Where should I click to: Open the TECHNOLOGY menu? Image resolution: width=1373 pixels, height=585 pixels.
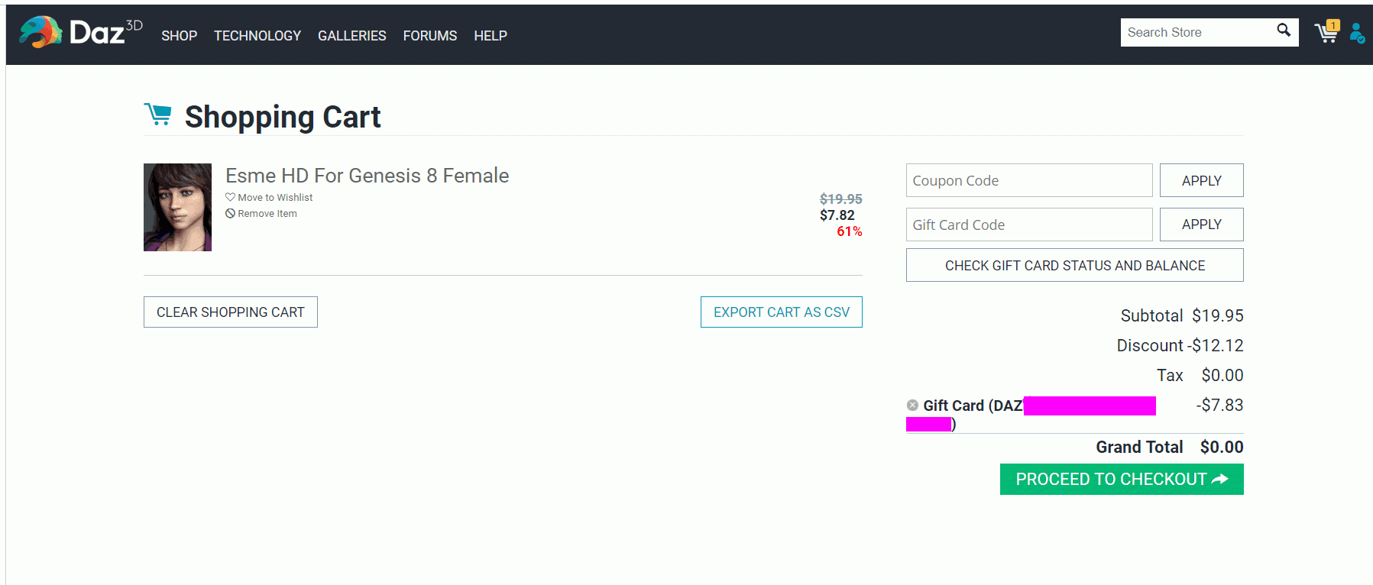point(257,36)
